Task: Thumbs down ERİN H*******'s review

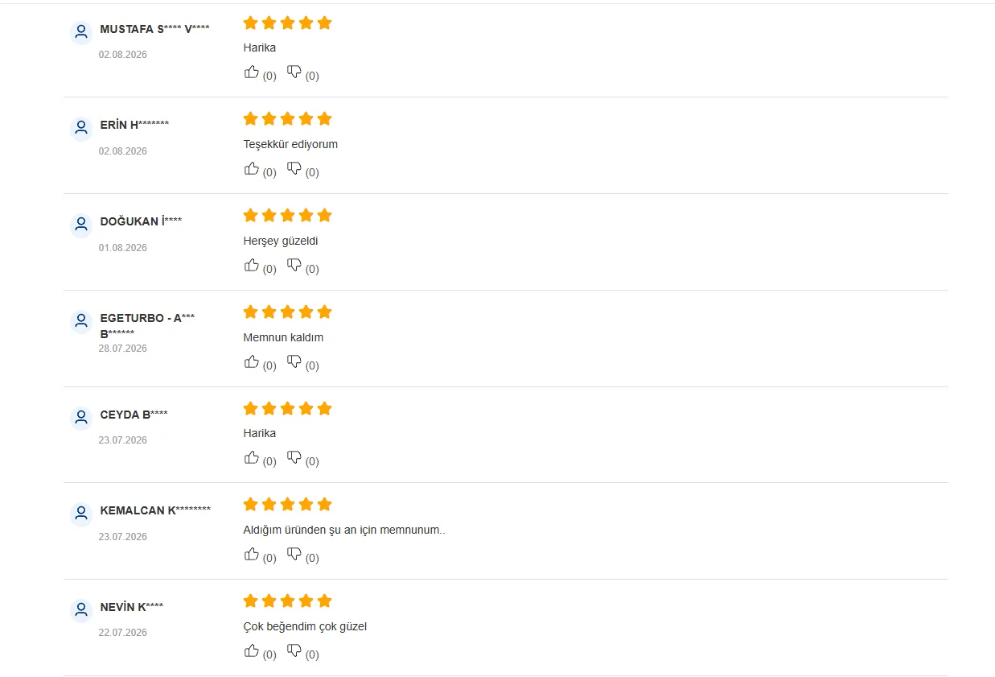Action: (x=294, y=168)
